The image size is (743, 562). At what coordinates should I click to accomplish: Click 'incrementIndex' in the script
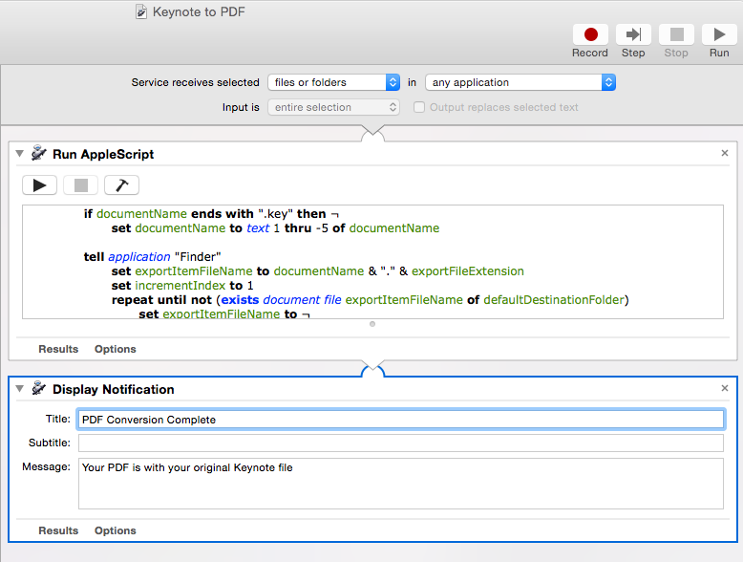point(180,286)
